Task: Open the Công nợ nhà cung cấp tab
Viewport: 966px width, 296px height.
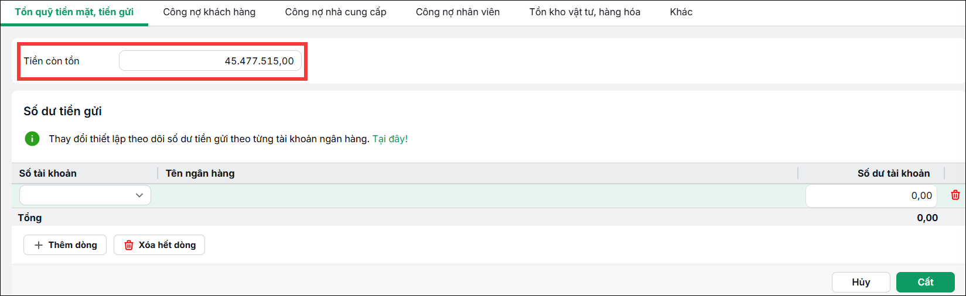Action: (336, 12)
